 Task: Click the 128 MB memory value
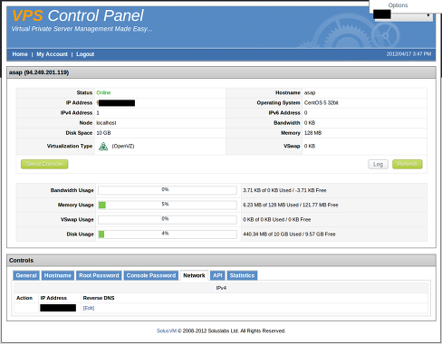tap(312, 133)
